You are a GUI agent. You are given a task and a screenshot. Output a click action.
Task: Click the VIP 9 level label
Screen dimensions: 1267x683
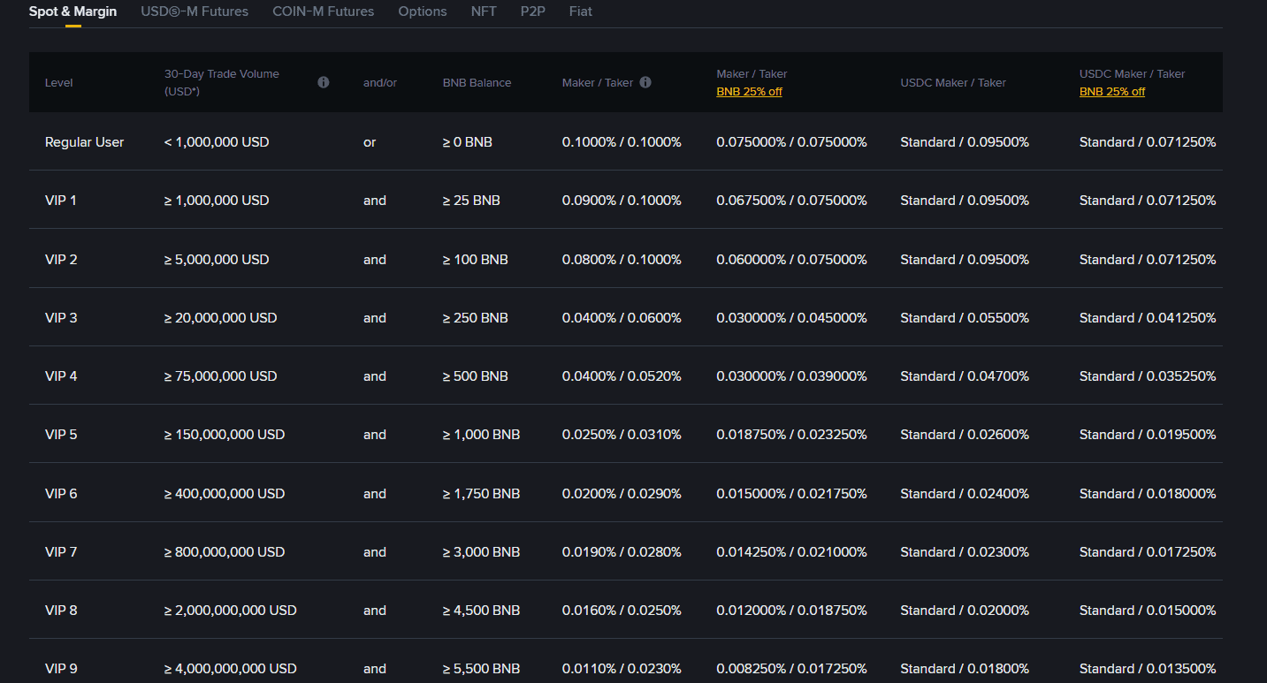(x=61, y=669)
